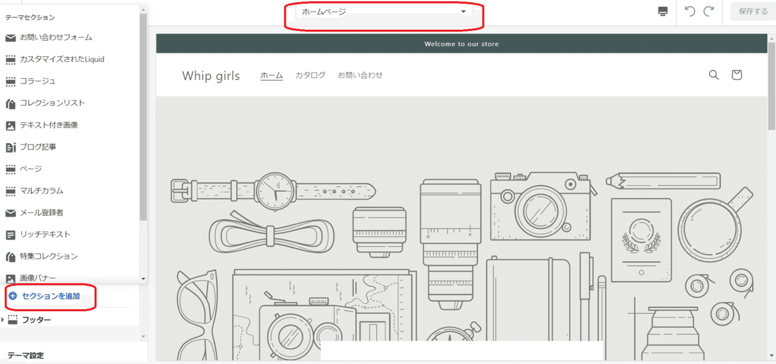The image size is (776, 364).
Task: Choose マルチカラム section text
Action: point(41,191)
